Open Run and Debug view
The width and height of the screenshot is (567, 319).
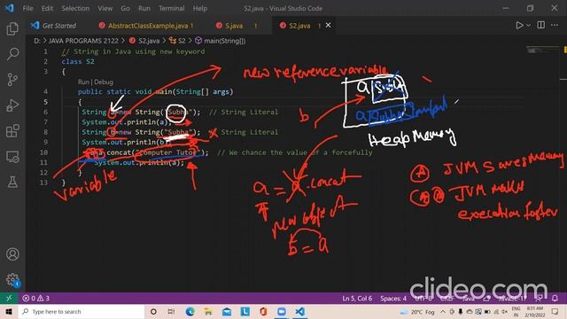12,105
